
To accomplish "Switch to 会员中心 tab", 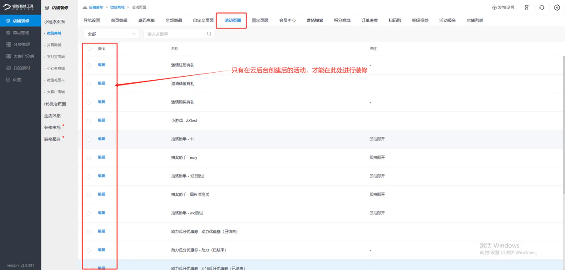I will (287, 20).
